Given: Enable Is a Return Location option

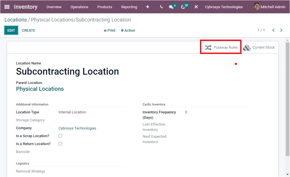Looking at the screenshot, I should pos(60,144).
